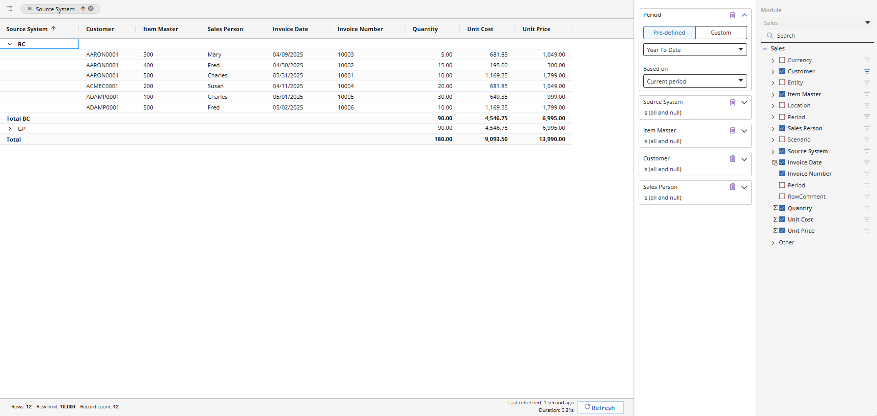Image resolution: width=877 pixels, height=416 pixels.
Task: Select the Pre-defined period tab
Action: pyautogui.click(x=669, y=33)
